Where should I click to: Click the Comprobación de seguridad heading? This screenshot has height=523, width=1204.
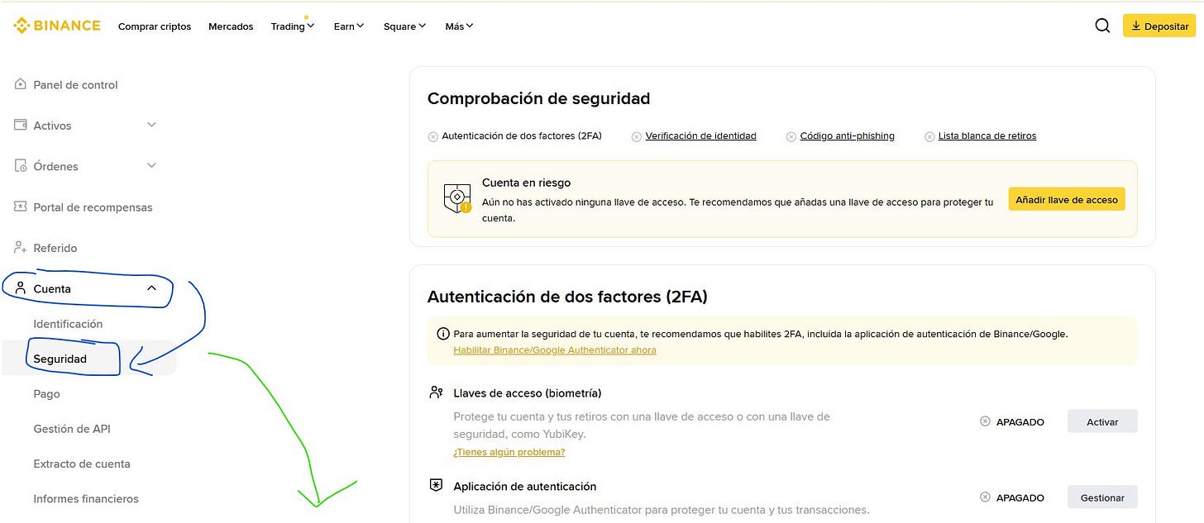coord(538,98)
